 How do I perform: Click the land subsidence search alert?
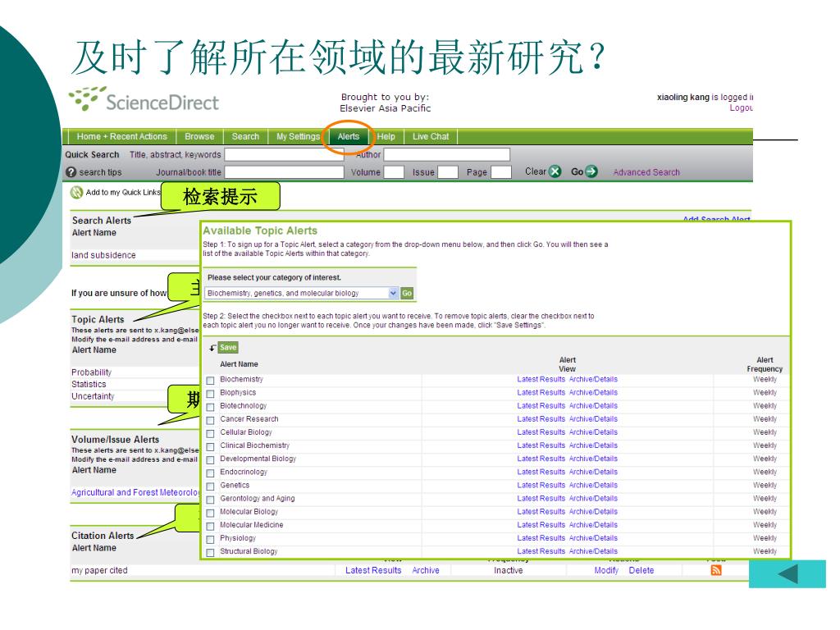tap(103, 255)
